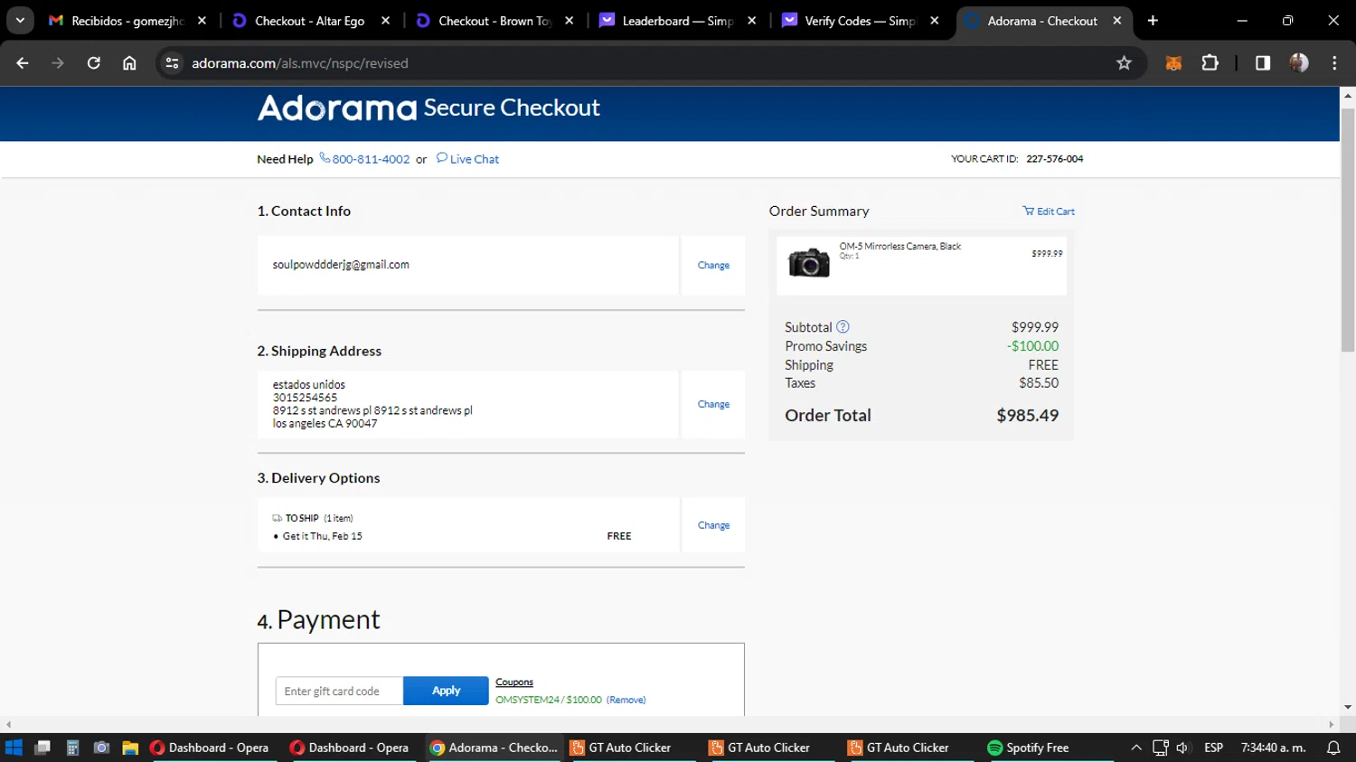1356x762 pixels.
Task: Close the Adorama - Checkout tab
Action: point(1117,20)
